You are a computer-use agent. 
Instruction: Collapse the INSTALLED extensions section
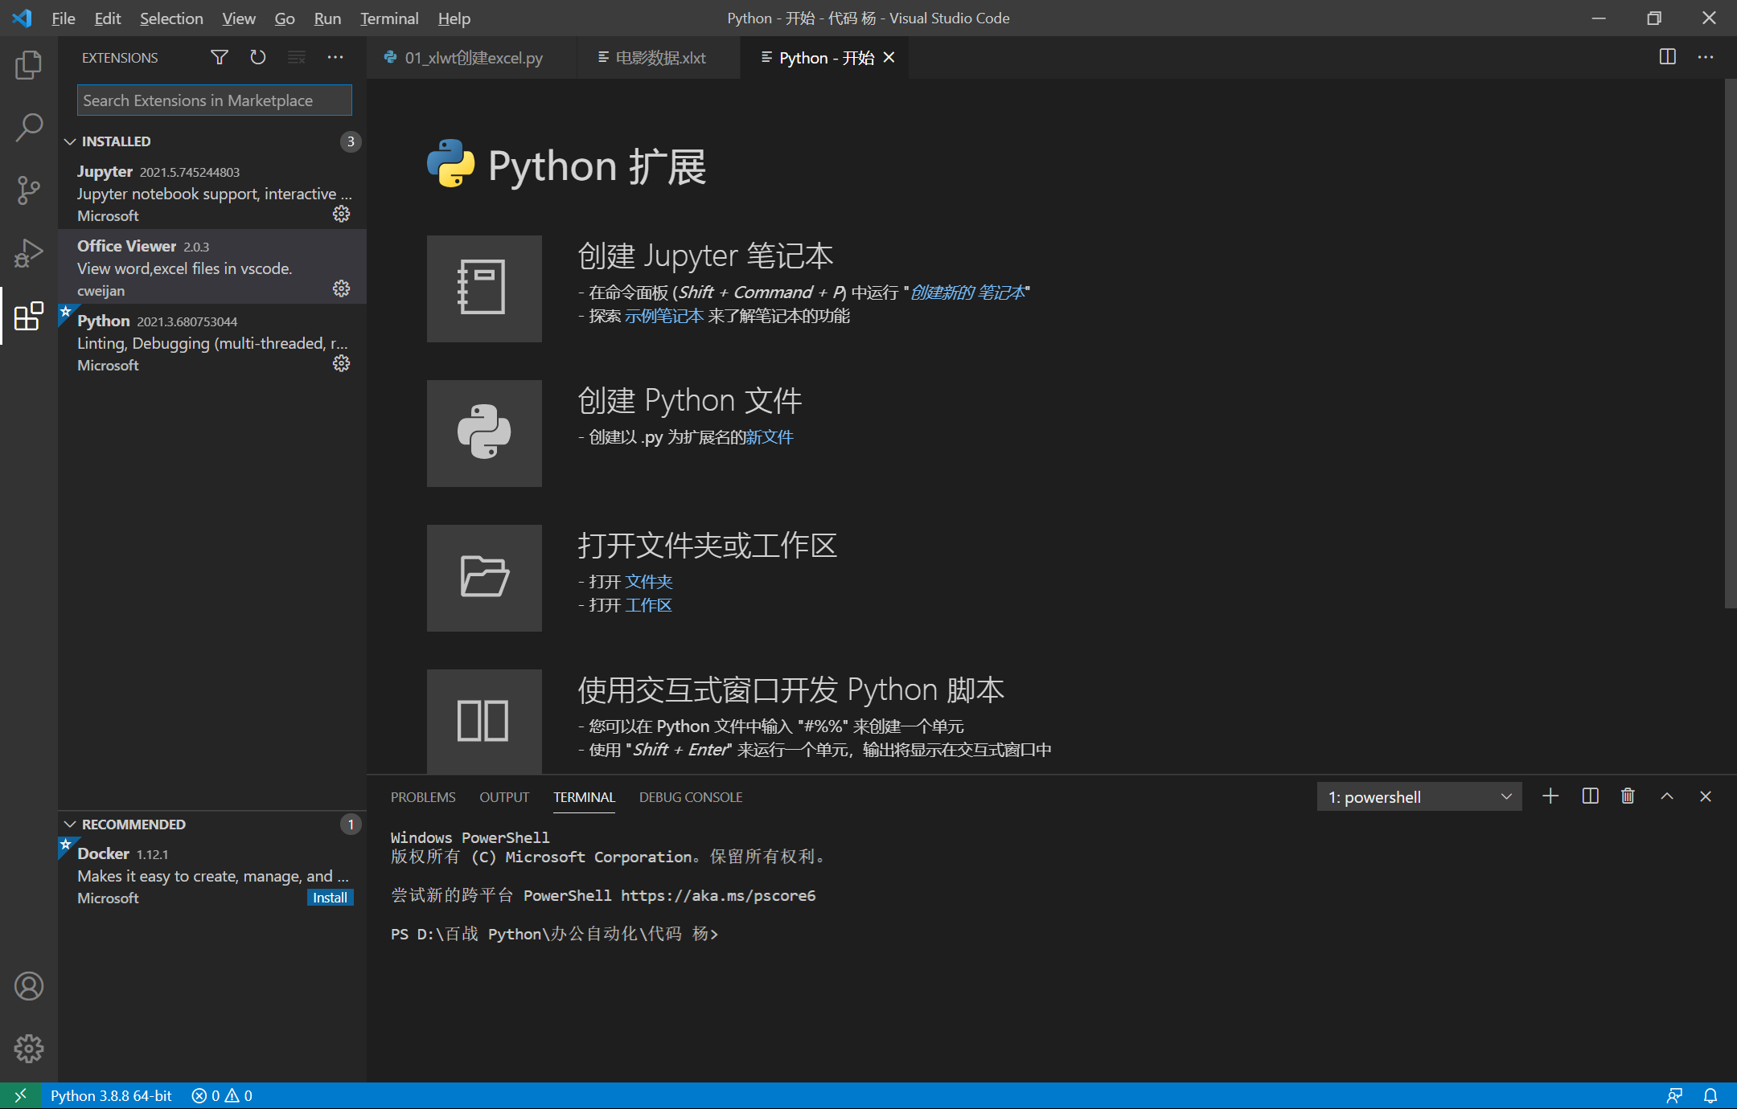point(212,141)
